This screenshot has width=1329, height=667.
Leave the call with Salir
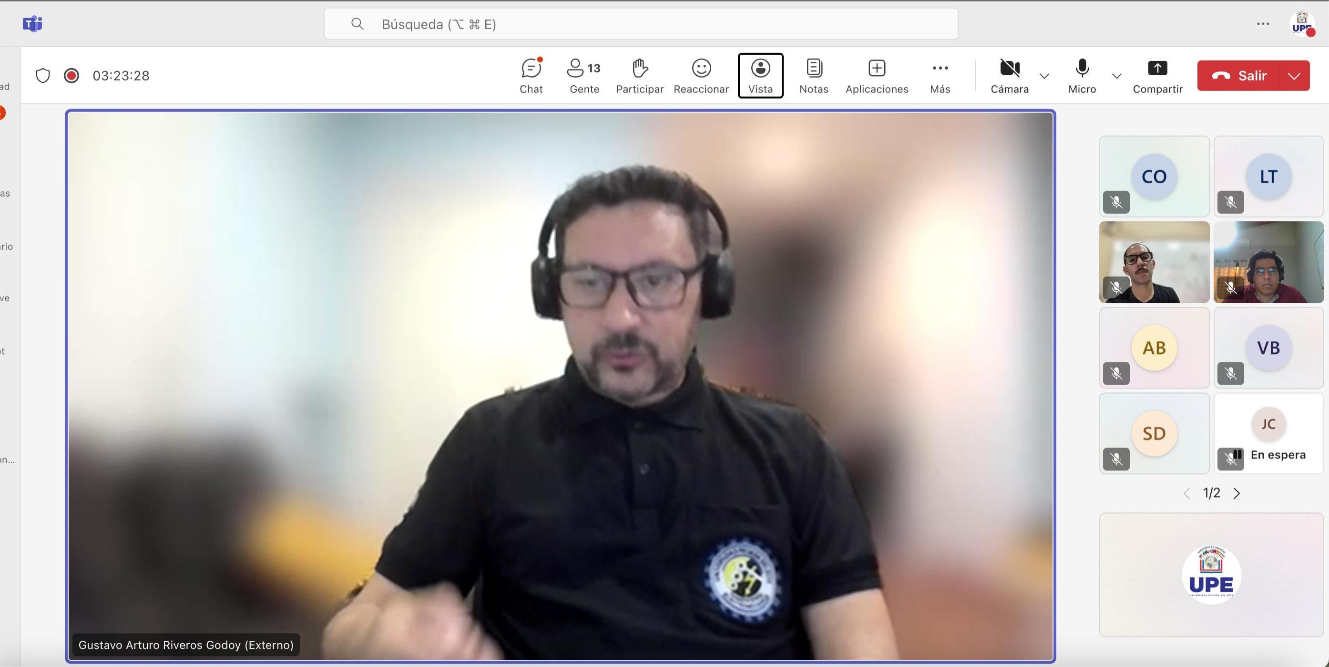coord(1239,76)
